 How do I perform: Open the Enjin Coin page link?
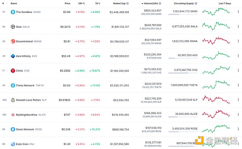(x=25, y=144)
